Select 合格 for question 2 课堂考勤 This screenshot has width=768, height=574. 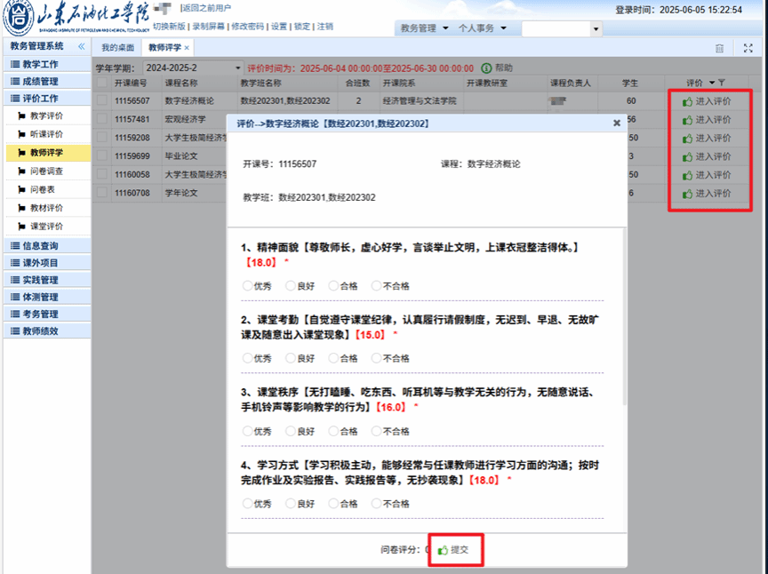click(333, 358)
